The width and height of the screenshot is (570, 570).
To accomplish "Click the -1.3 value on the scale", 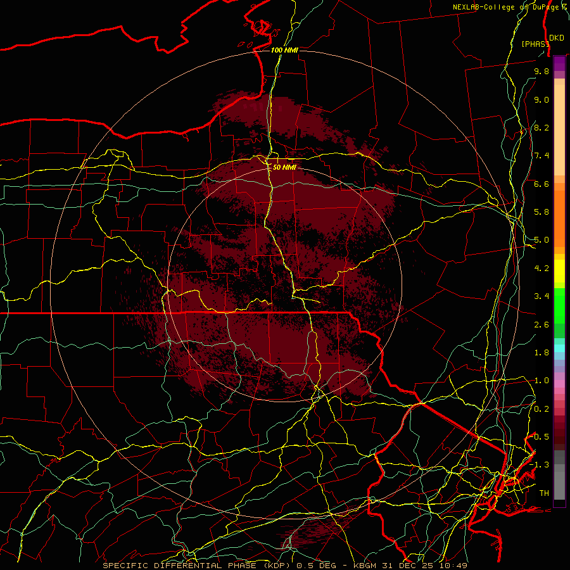I will (x=540, y=465).
